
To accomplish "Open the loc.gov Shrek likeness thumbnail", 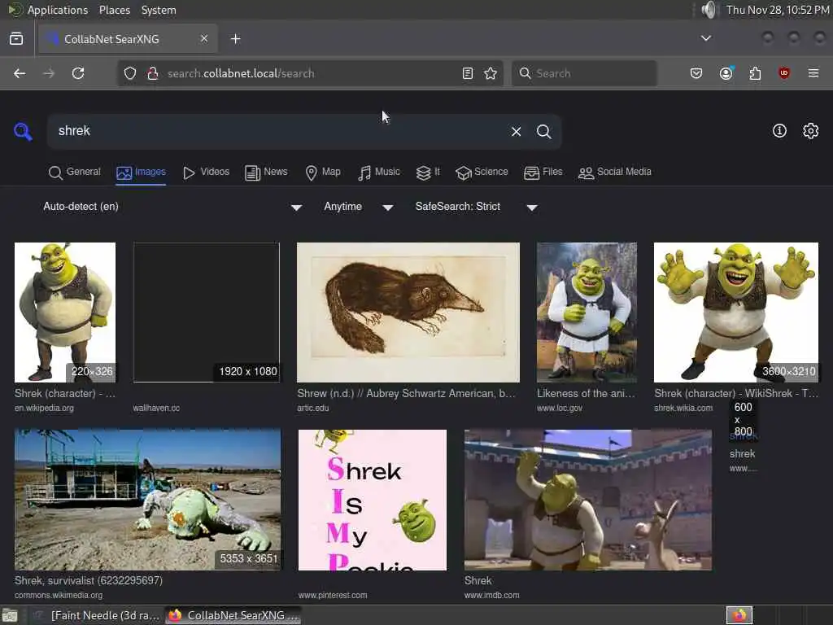I will [x=587, y=312].
